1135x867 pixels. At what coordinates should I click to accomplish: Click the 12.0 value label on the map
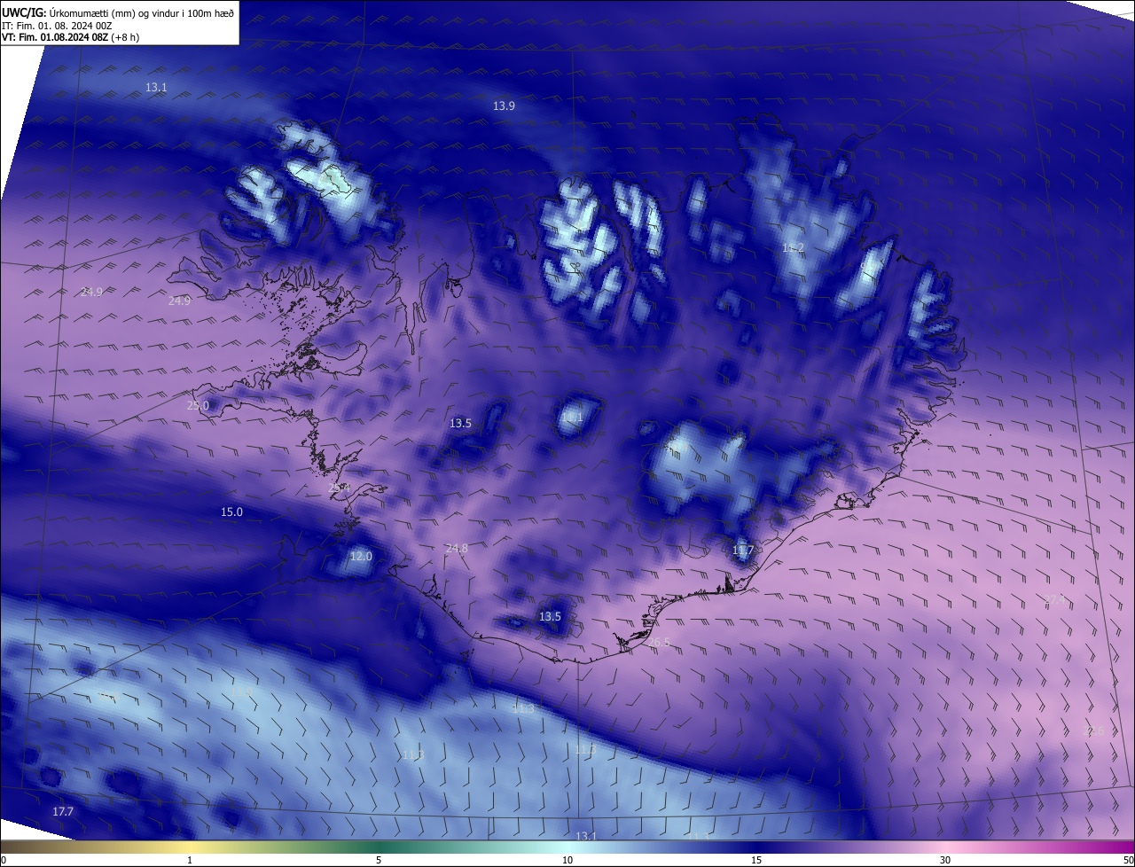(361, 556)
